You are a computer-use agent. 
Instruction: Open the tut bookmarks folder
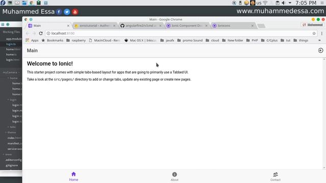tap(285, 40)
